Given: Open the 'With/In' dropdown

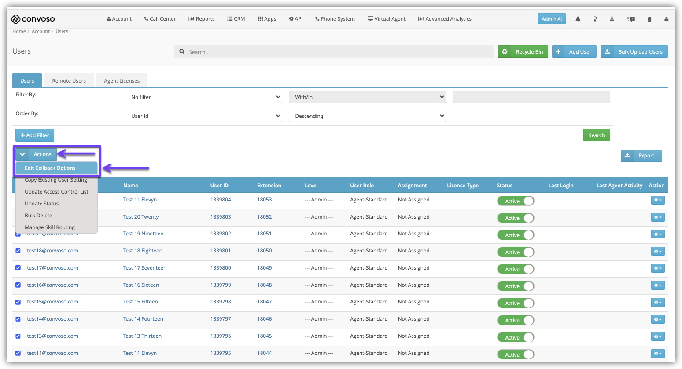Looking at the screenshot, I should [367, 97].
